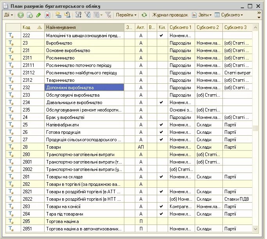Open the Дії dropdown menu
Screen dimensions: 267x239
click(x=9, y=15)
